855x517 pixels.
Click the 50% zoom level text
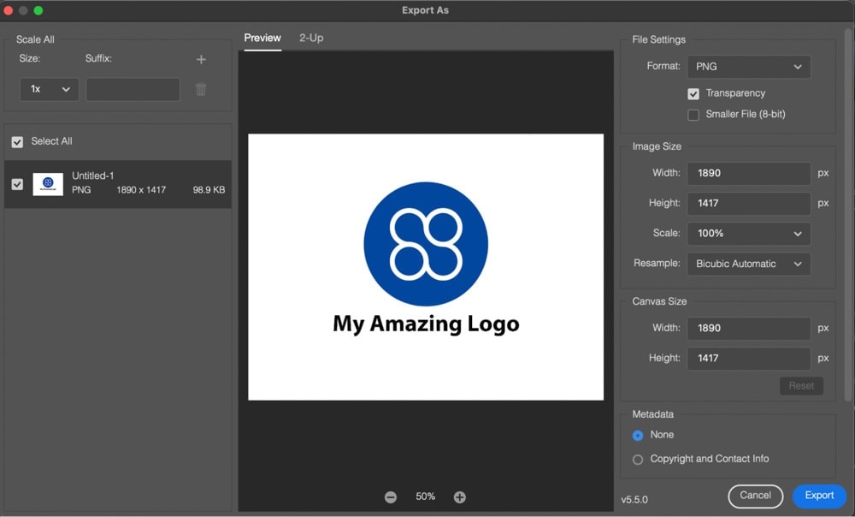pos(425,496)
